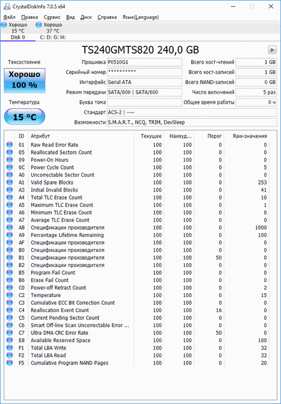
Task: Click status orb for Reallocated Sectors Count
Action: (x=9, y=152)
